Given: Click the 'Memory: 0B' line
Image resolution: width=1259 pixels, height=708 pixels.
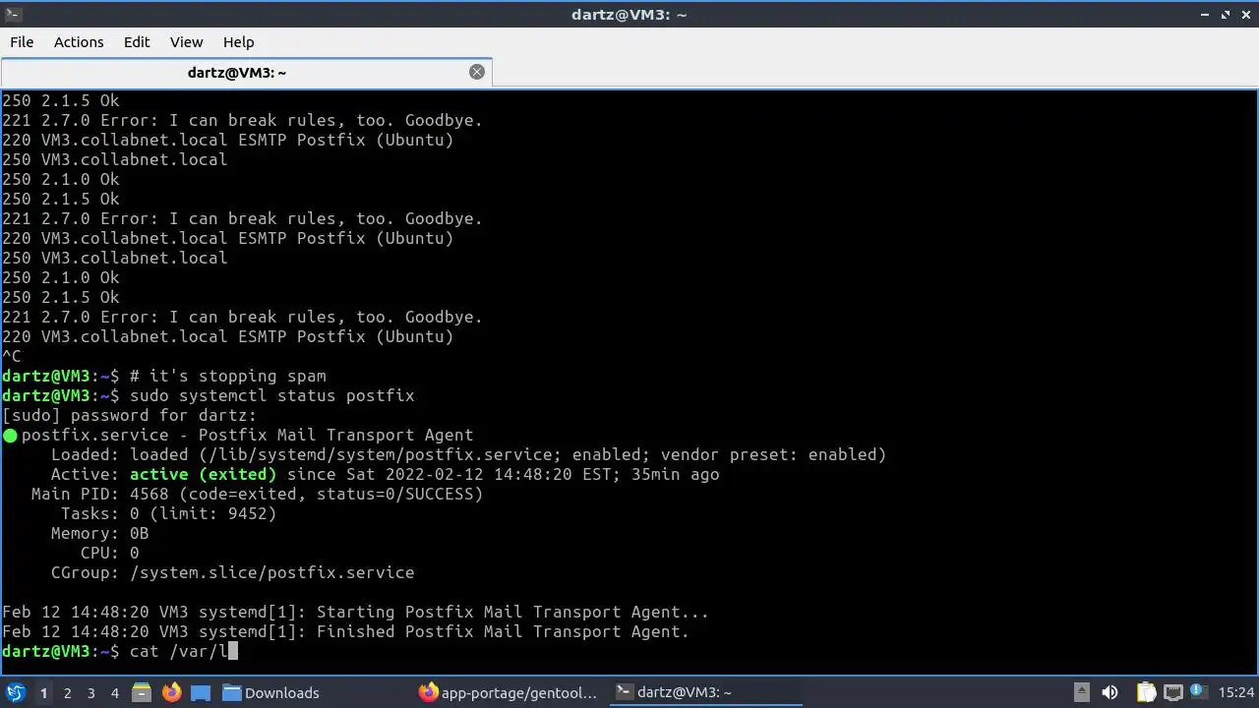Looking at the screenshot, I should pyautogui.click(x=100, y=533).
